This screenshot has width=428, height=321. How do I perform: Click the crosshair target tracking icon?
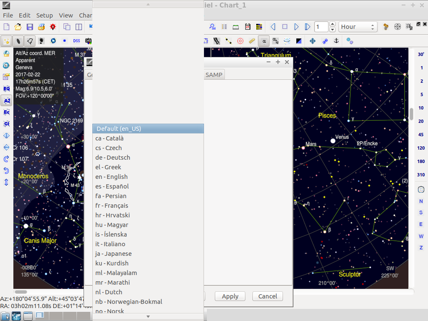[397, 27]
